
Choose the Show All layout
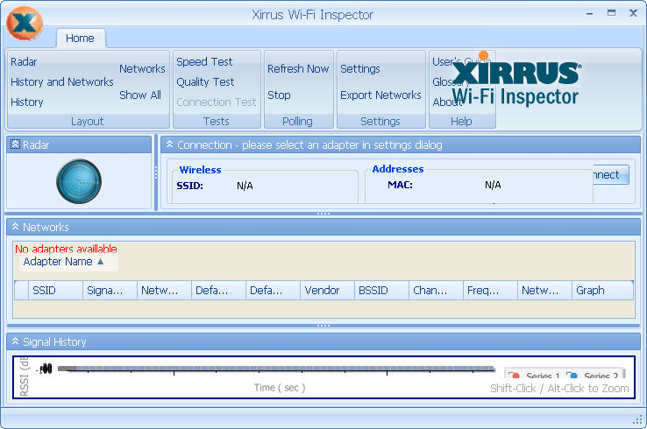pos(140,95)
